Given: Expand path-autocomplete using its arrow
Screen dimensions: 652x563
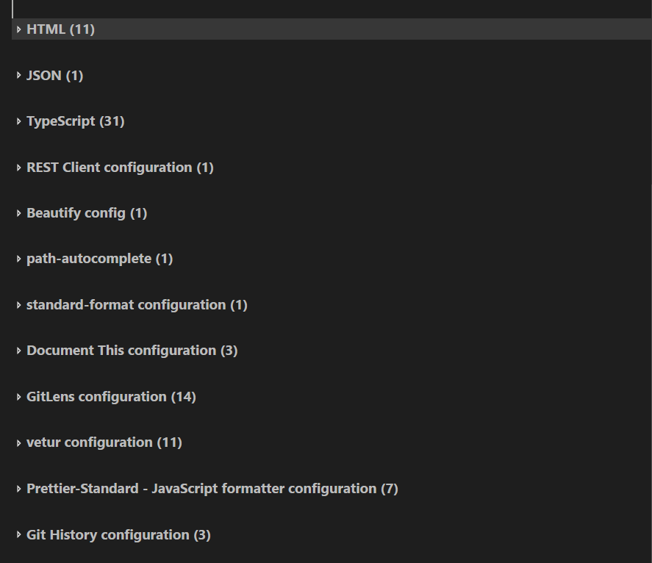Looking at the screenshot, I should (x=19, y=259).
